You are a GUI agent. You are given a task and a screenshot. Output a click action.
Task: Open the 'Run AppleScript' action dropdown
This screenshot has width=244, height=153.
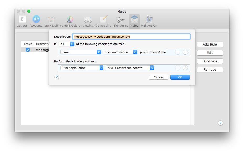pyautogui.click(x=82, y=68)
